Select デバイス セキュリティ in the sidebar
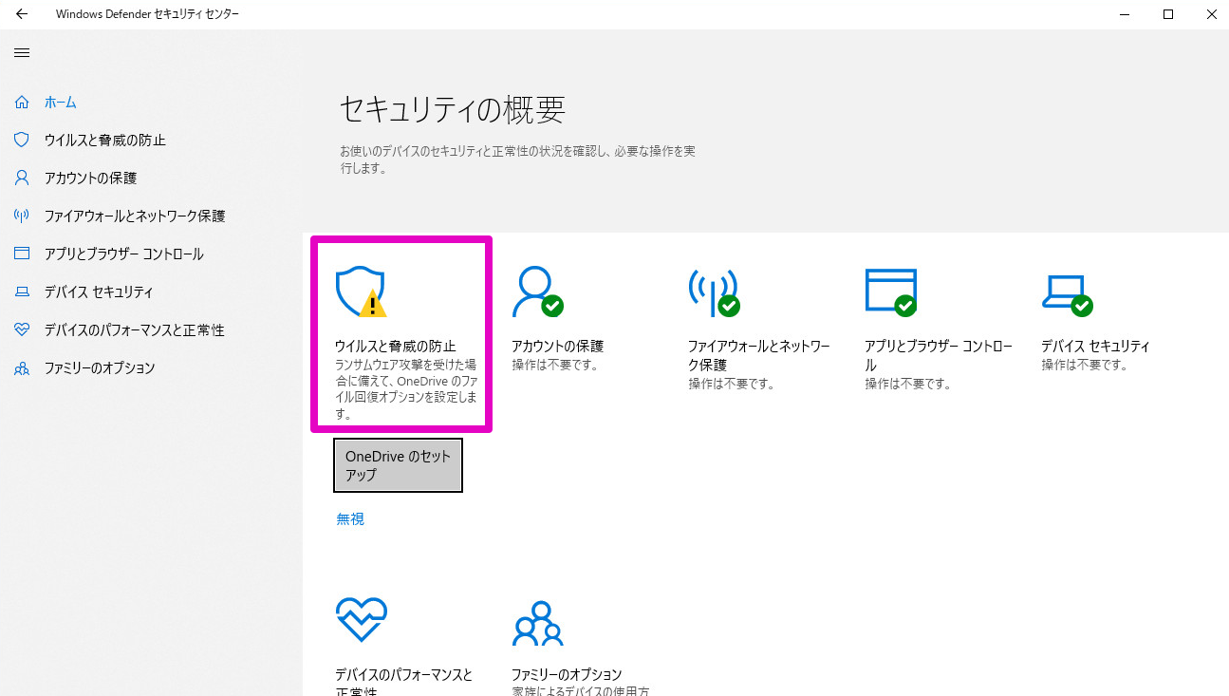Viewport: 1229px width, 696px height. (99, 292)
